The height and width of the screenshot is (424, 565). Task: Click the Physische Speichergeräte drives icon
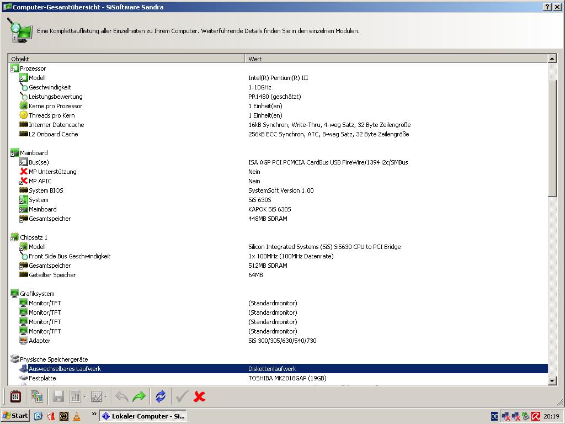[x=14, y=359]
